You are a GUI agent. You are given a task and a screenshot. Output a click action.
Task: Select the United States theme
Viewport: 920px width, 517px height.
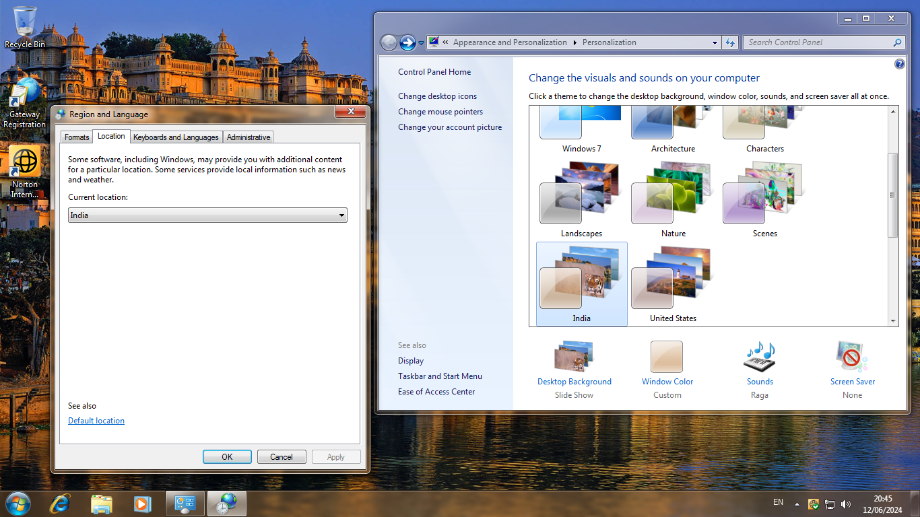click(673, 284)
